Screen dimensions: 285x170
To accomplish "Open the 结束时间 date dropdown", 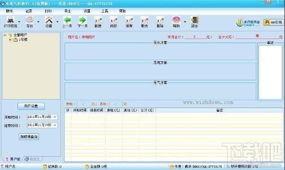I will coord(55,125).
